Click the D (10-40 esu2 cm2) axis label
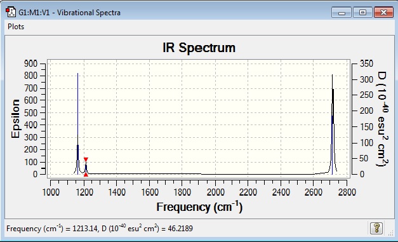The width and height of the screenshot is (398, 242). click(x=382, y=119)
